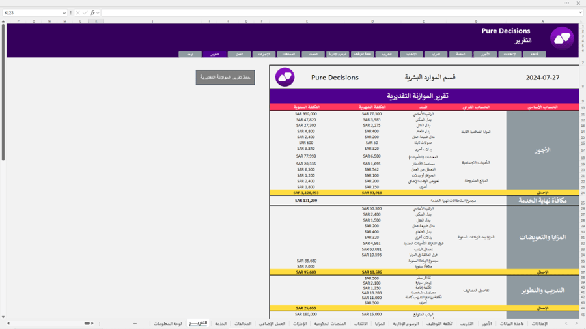Select the date cell 2024-07-27
Screen dimensions: 586x329
(x=542, y=78)
